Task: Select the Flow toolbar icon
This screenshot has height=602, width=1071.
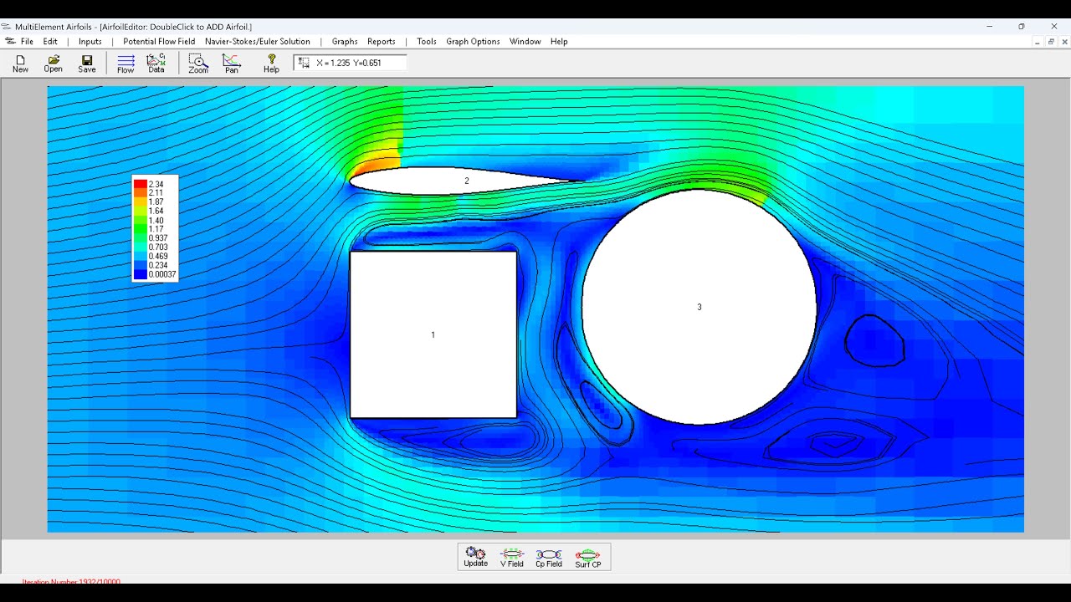Action: [x=126, y=64]
